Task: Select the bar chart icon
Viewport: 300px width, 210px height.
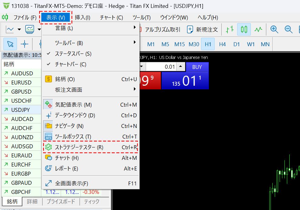Action: tap(230, 29)
